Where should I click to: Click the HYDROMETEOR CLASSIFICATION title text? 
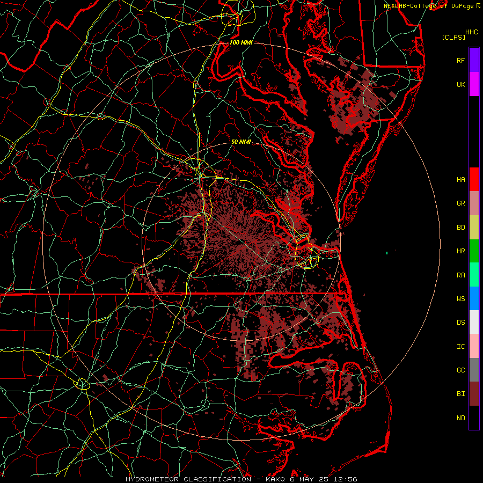tap(188, 479)
